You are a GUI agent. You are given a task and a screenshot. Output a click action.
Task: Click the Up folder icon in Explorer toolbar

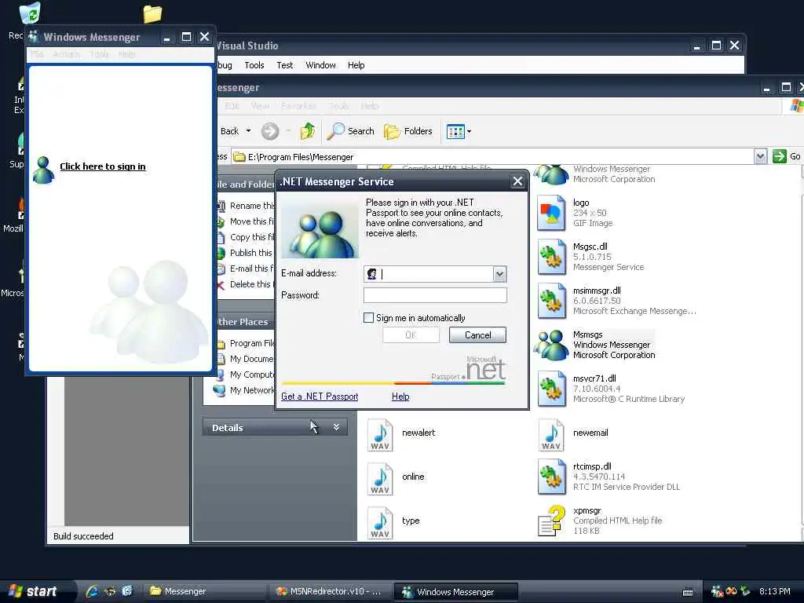pos(307,131)
